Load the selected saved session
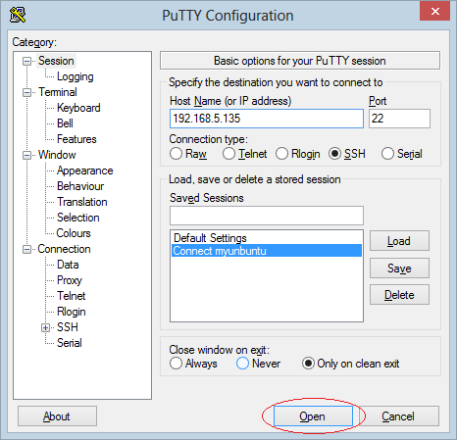Viewport: 457px width, 440px height. tap(399, 241)
